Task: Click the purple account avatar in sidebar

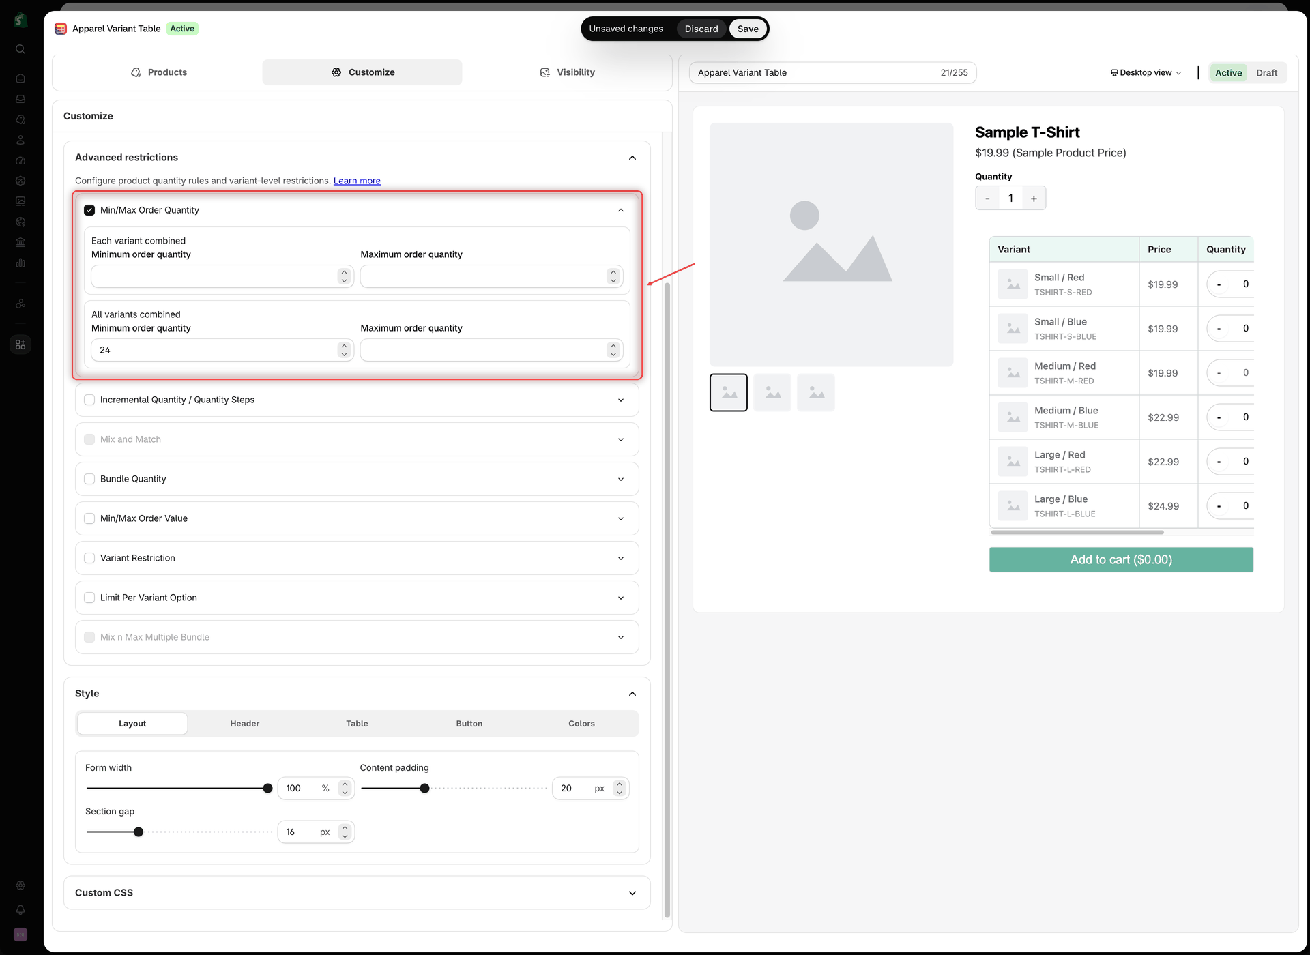Action: pos(20,935)
